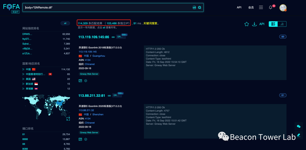Click the FOFA logo
This screenshot has height=150, width=306.
pyautogui.click(x=12, y=8)
